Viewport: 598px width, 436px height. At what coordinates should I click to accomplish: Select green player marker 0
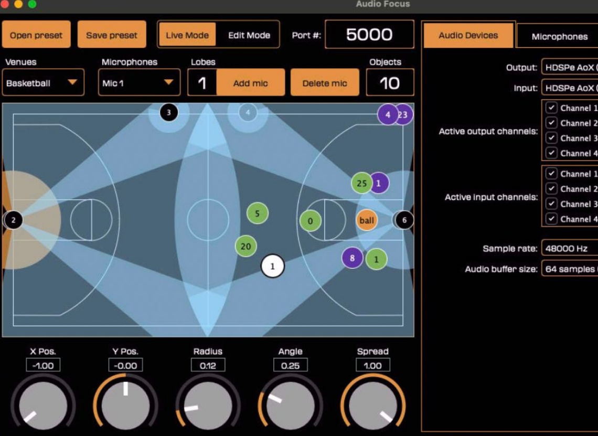pos(310,221)
